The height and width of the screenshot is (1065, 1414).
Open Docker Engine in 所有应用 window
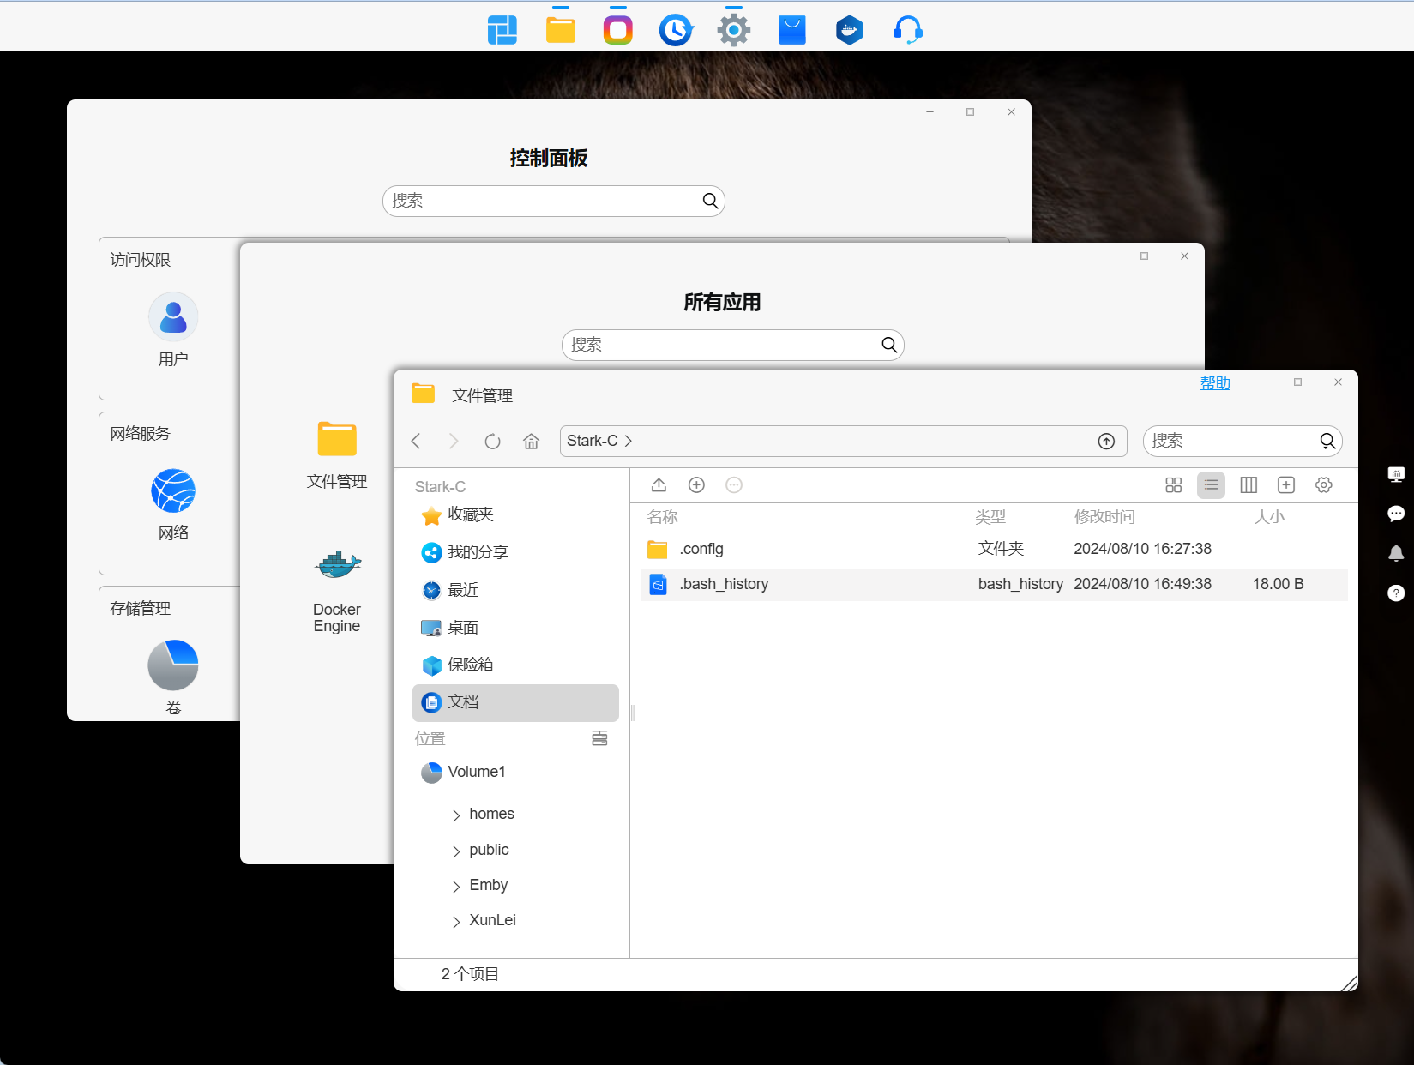[337, 590]
